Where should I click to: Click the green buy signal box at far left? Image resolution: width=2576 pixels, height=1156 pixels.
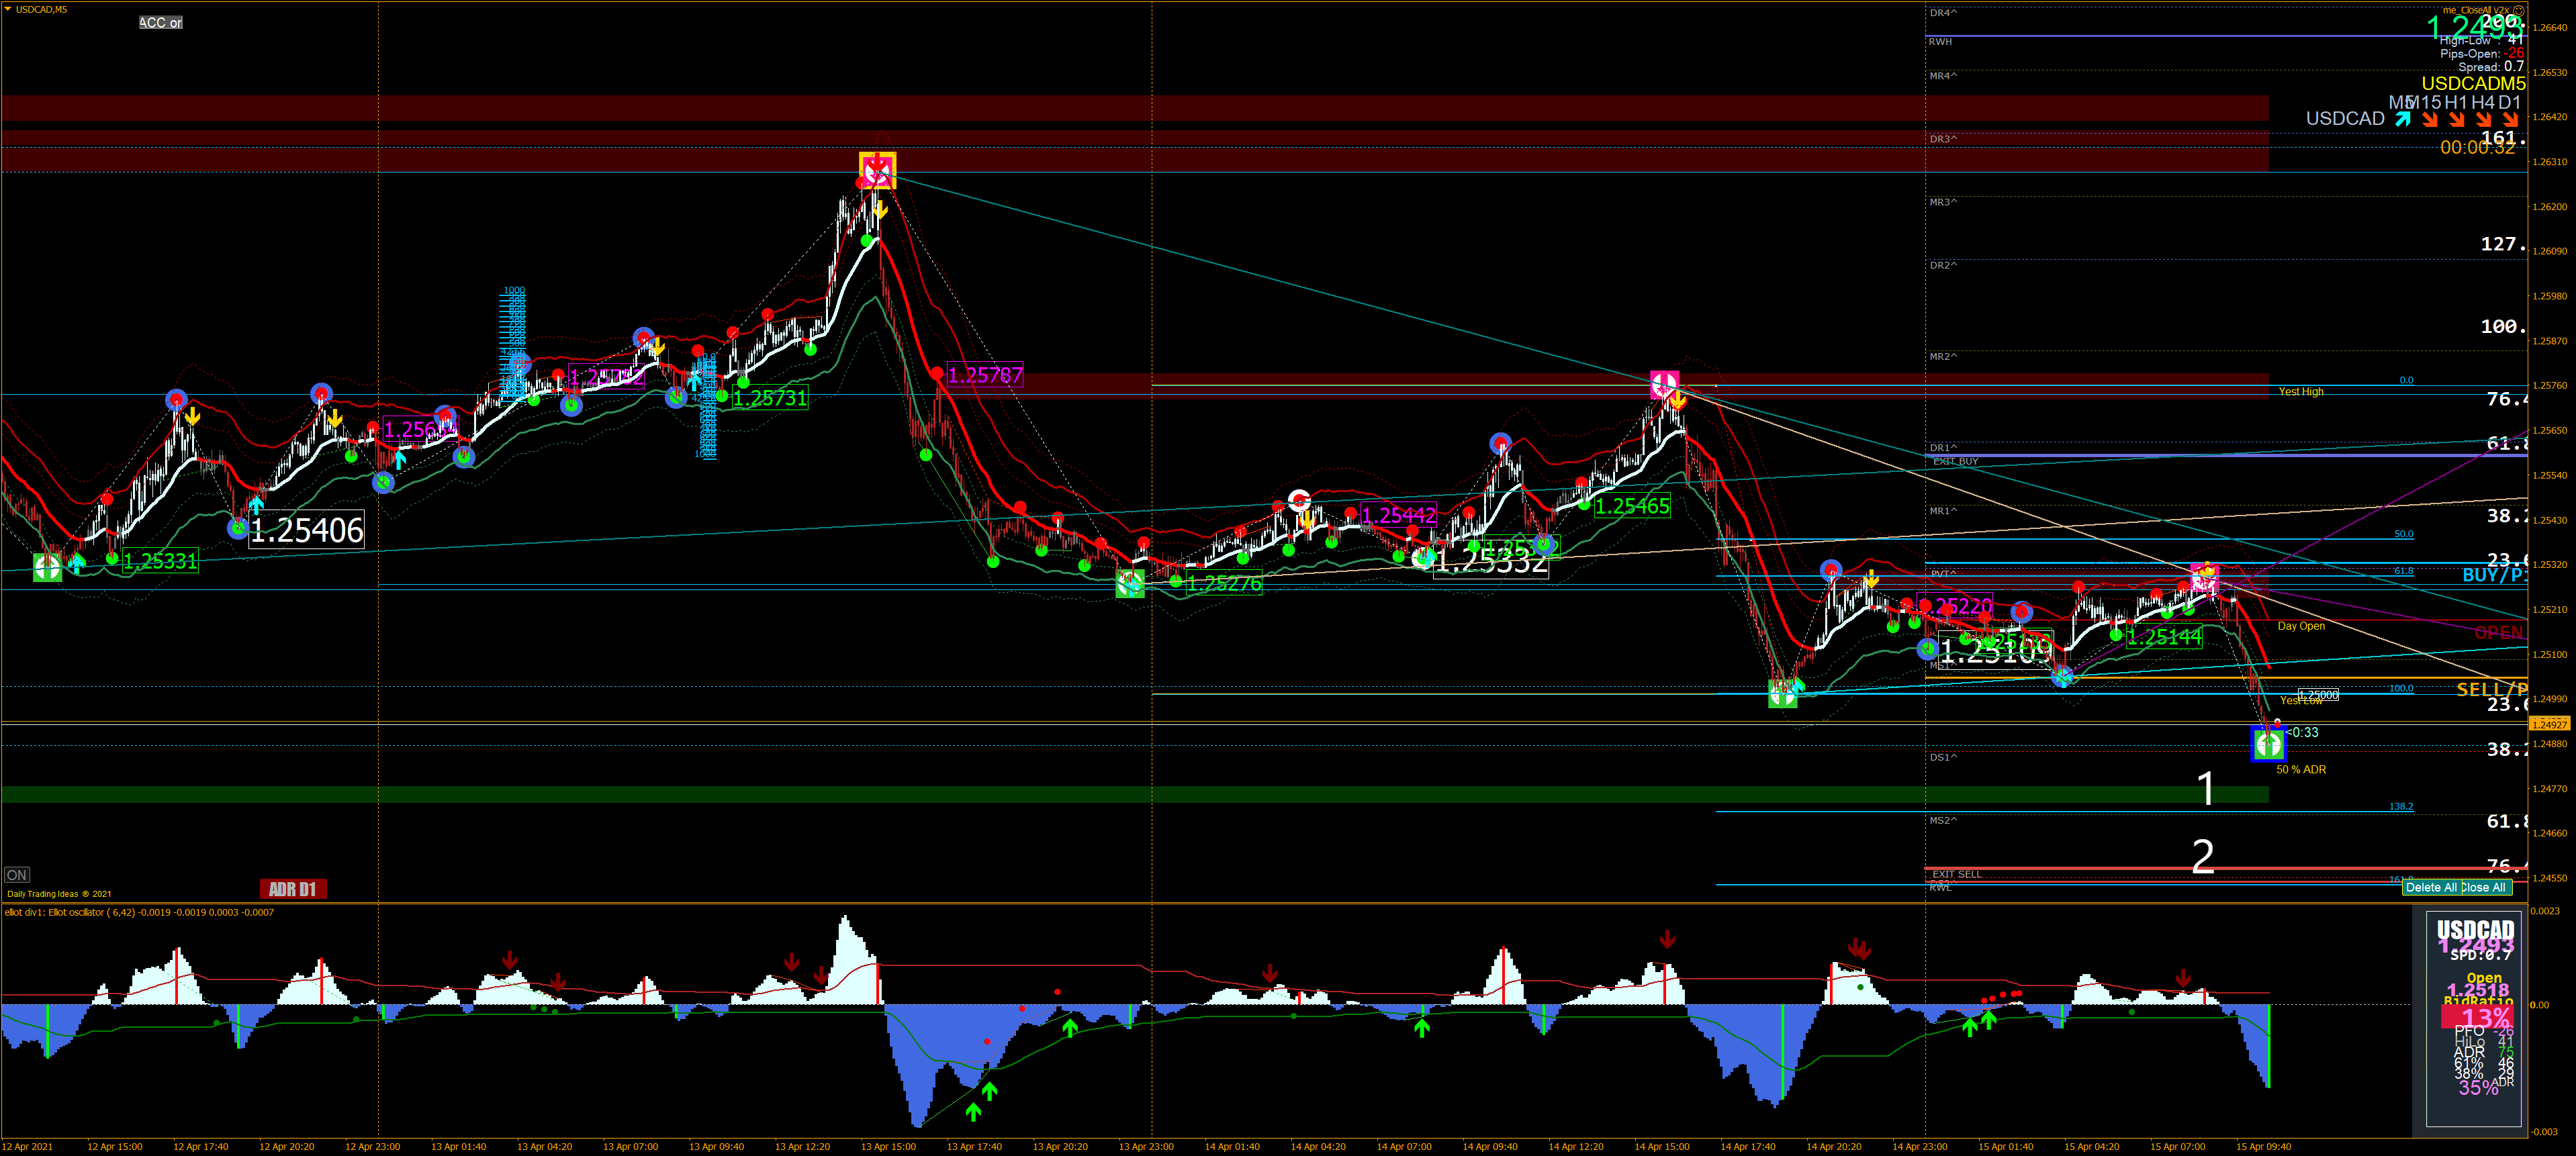47,567
